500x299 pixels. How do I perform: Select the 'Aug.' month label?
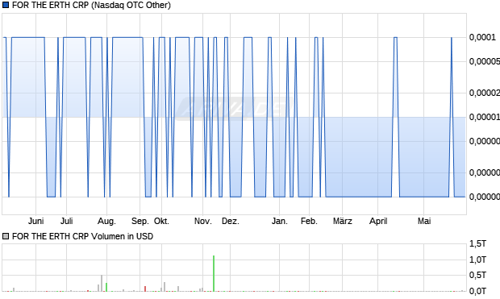(106, 221)
